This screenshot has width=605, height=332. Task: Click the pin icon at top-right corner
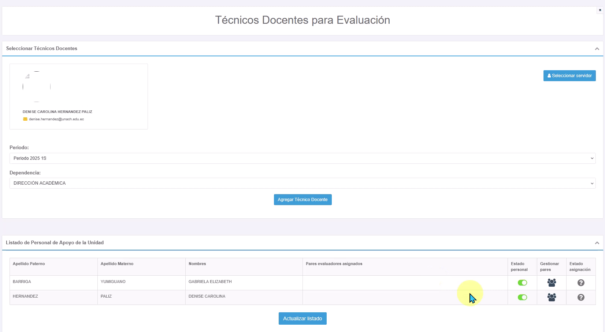(600, 11)
